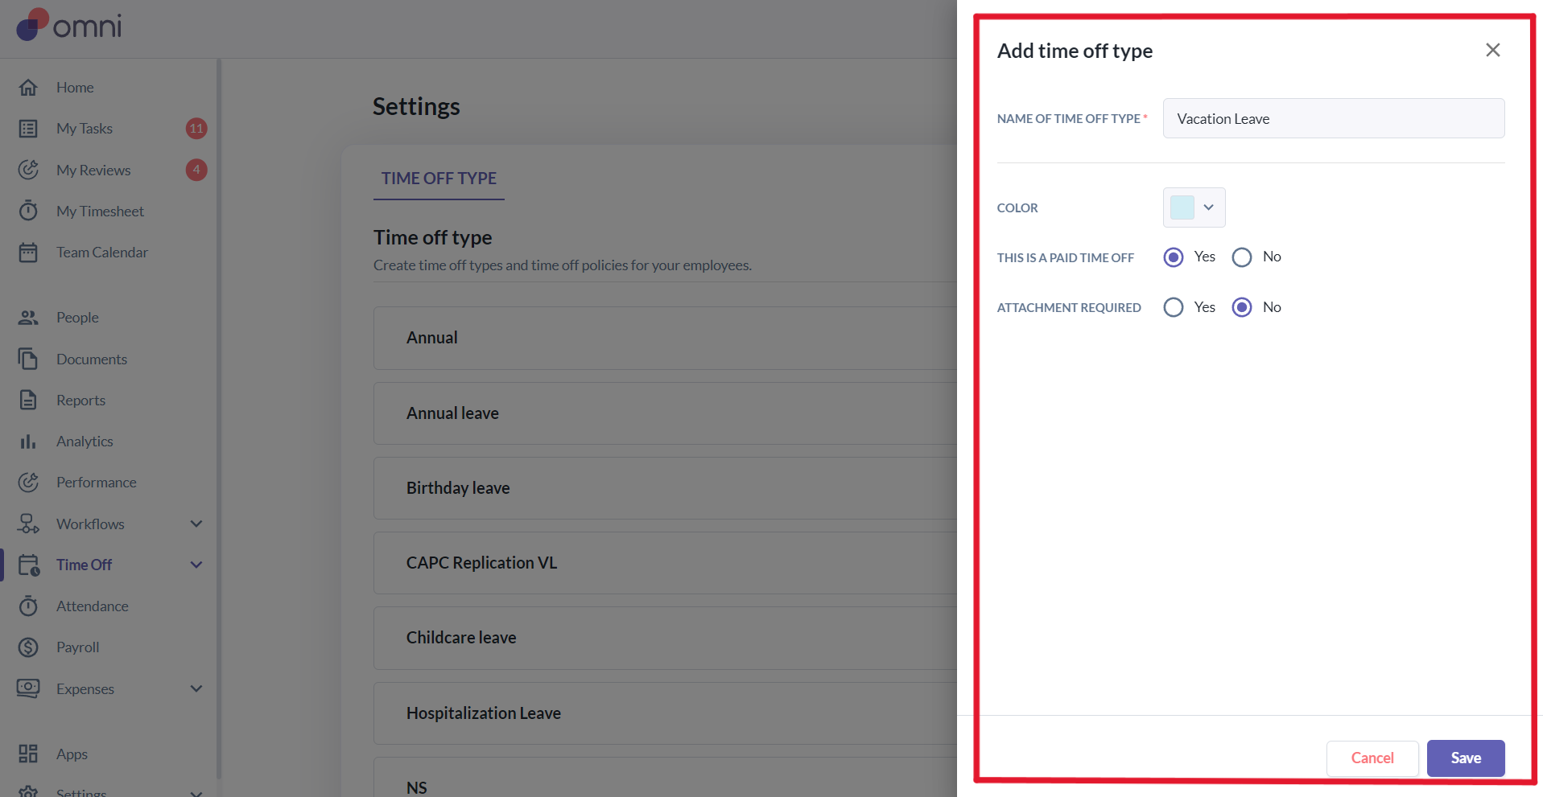Open the Payroll section
The image size is (1543, 797).
click(x=78, y=647)
